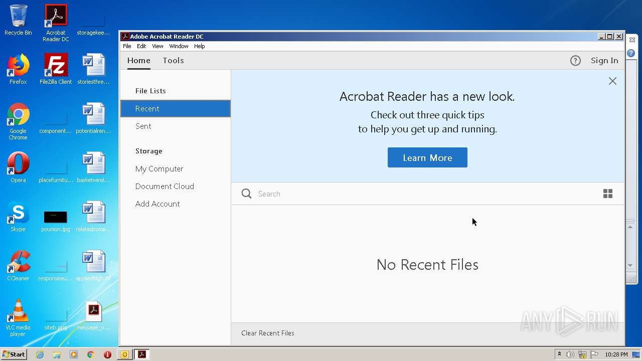The height and width of the screenshot is (361, 642).
Task: Dismiss the new look banner
Action: tap(612, 81)
